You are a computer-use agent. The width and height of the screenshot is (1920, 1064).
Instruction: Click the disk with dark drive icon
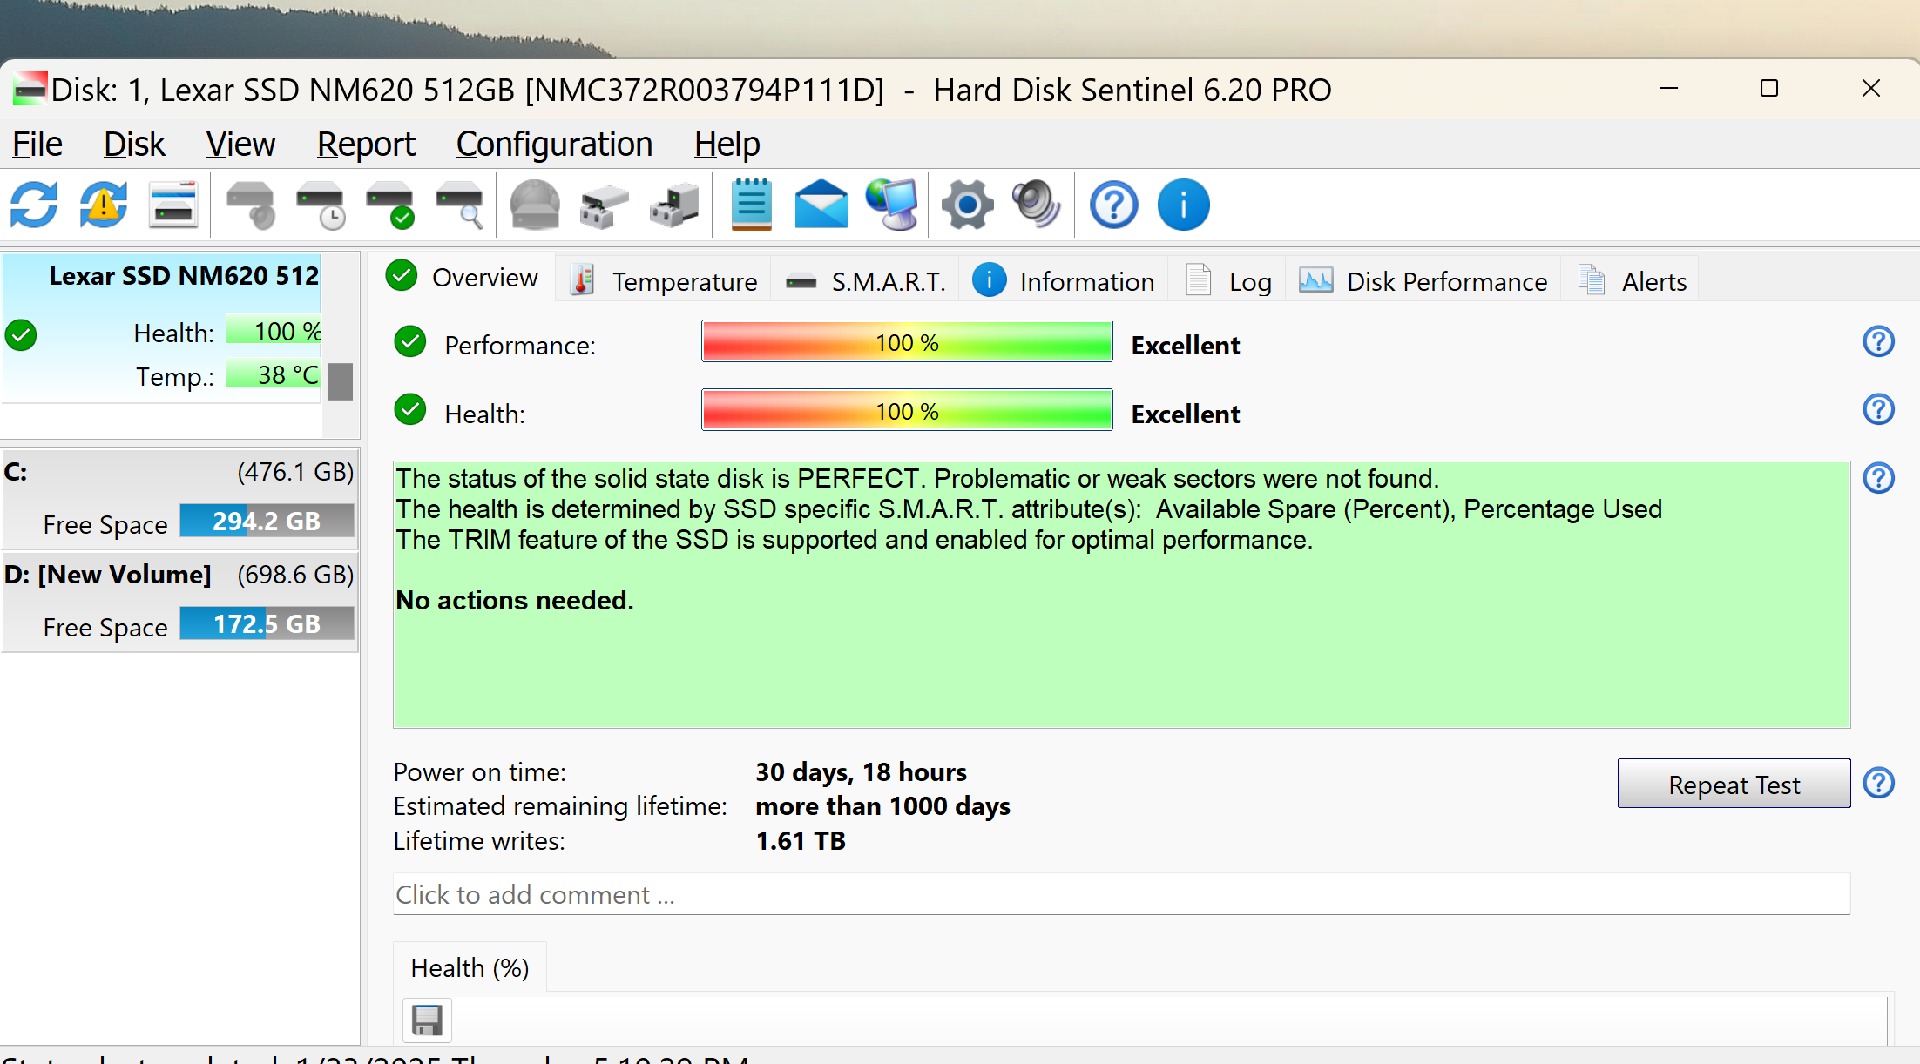[x=674, y=205]
